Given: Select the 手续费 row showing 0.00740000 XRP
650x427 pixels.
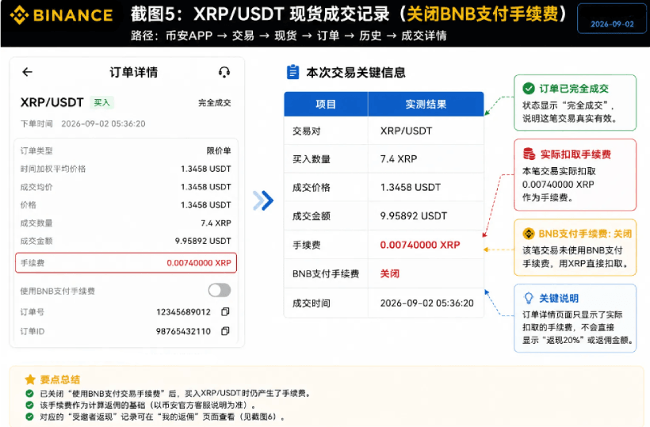Looking at the screenshot, I should (x=126, y=263).
